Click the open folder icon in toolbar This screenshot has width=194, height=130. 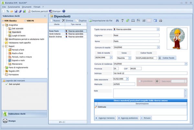[11, 11]
